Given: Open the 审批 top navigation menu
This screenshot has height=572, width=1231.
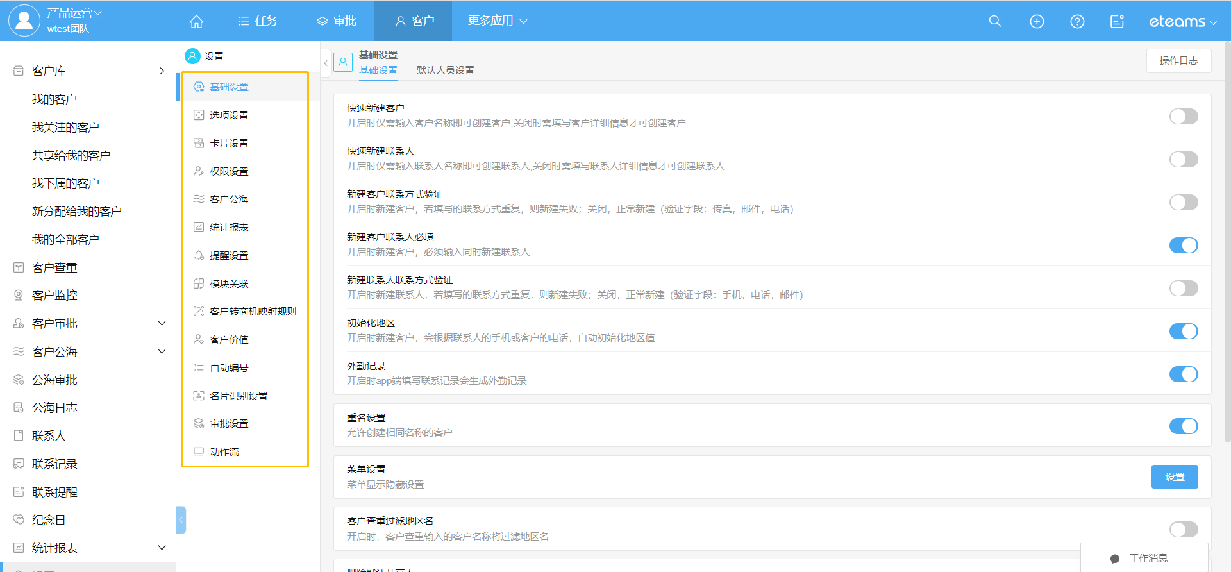Looking at the screenshot, I should [x=337, y=21].
